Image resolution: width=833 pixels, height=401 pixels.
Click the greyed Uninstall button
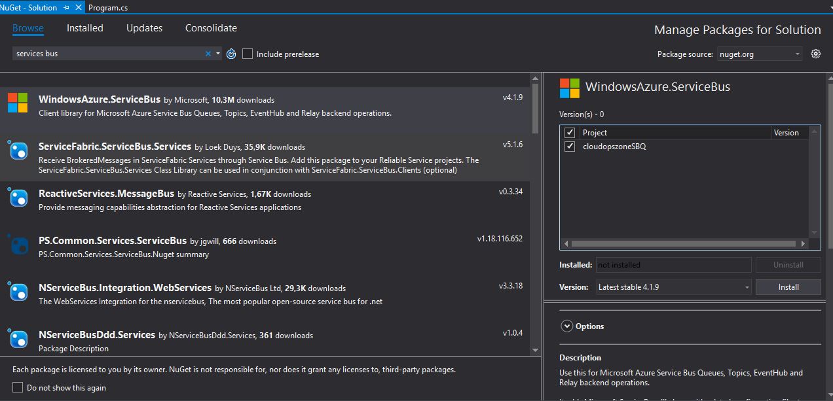point(788,265)
